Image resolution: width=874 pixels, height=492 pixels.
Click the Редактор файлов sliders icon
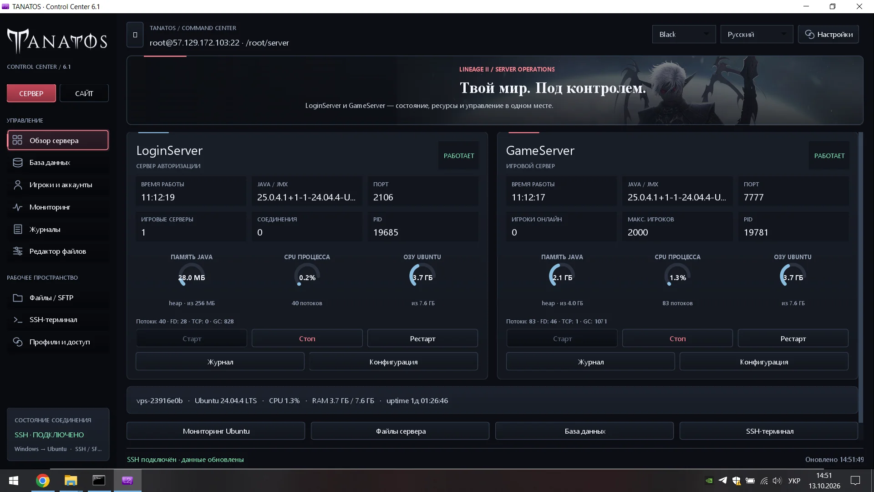click(18, 251)
